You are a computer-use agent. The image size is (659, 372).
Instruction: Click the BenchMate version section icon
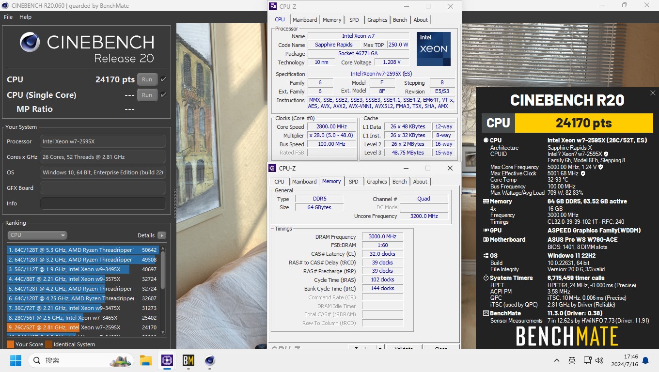tap(486, 313)
